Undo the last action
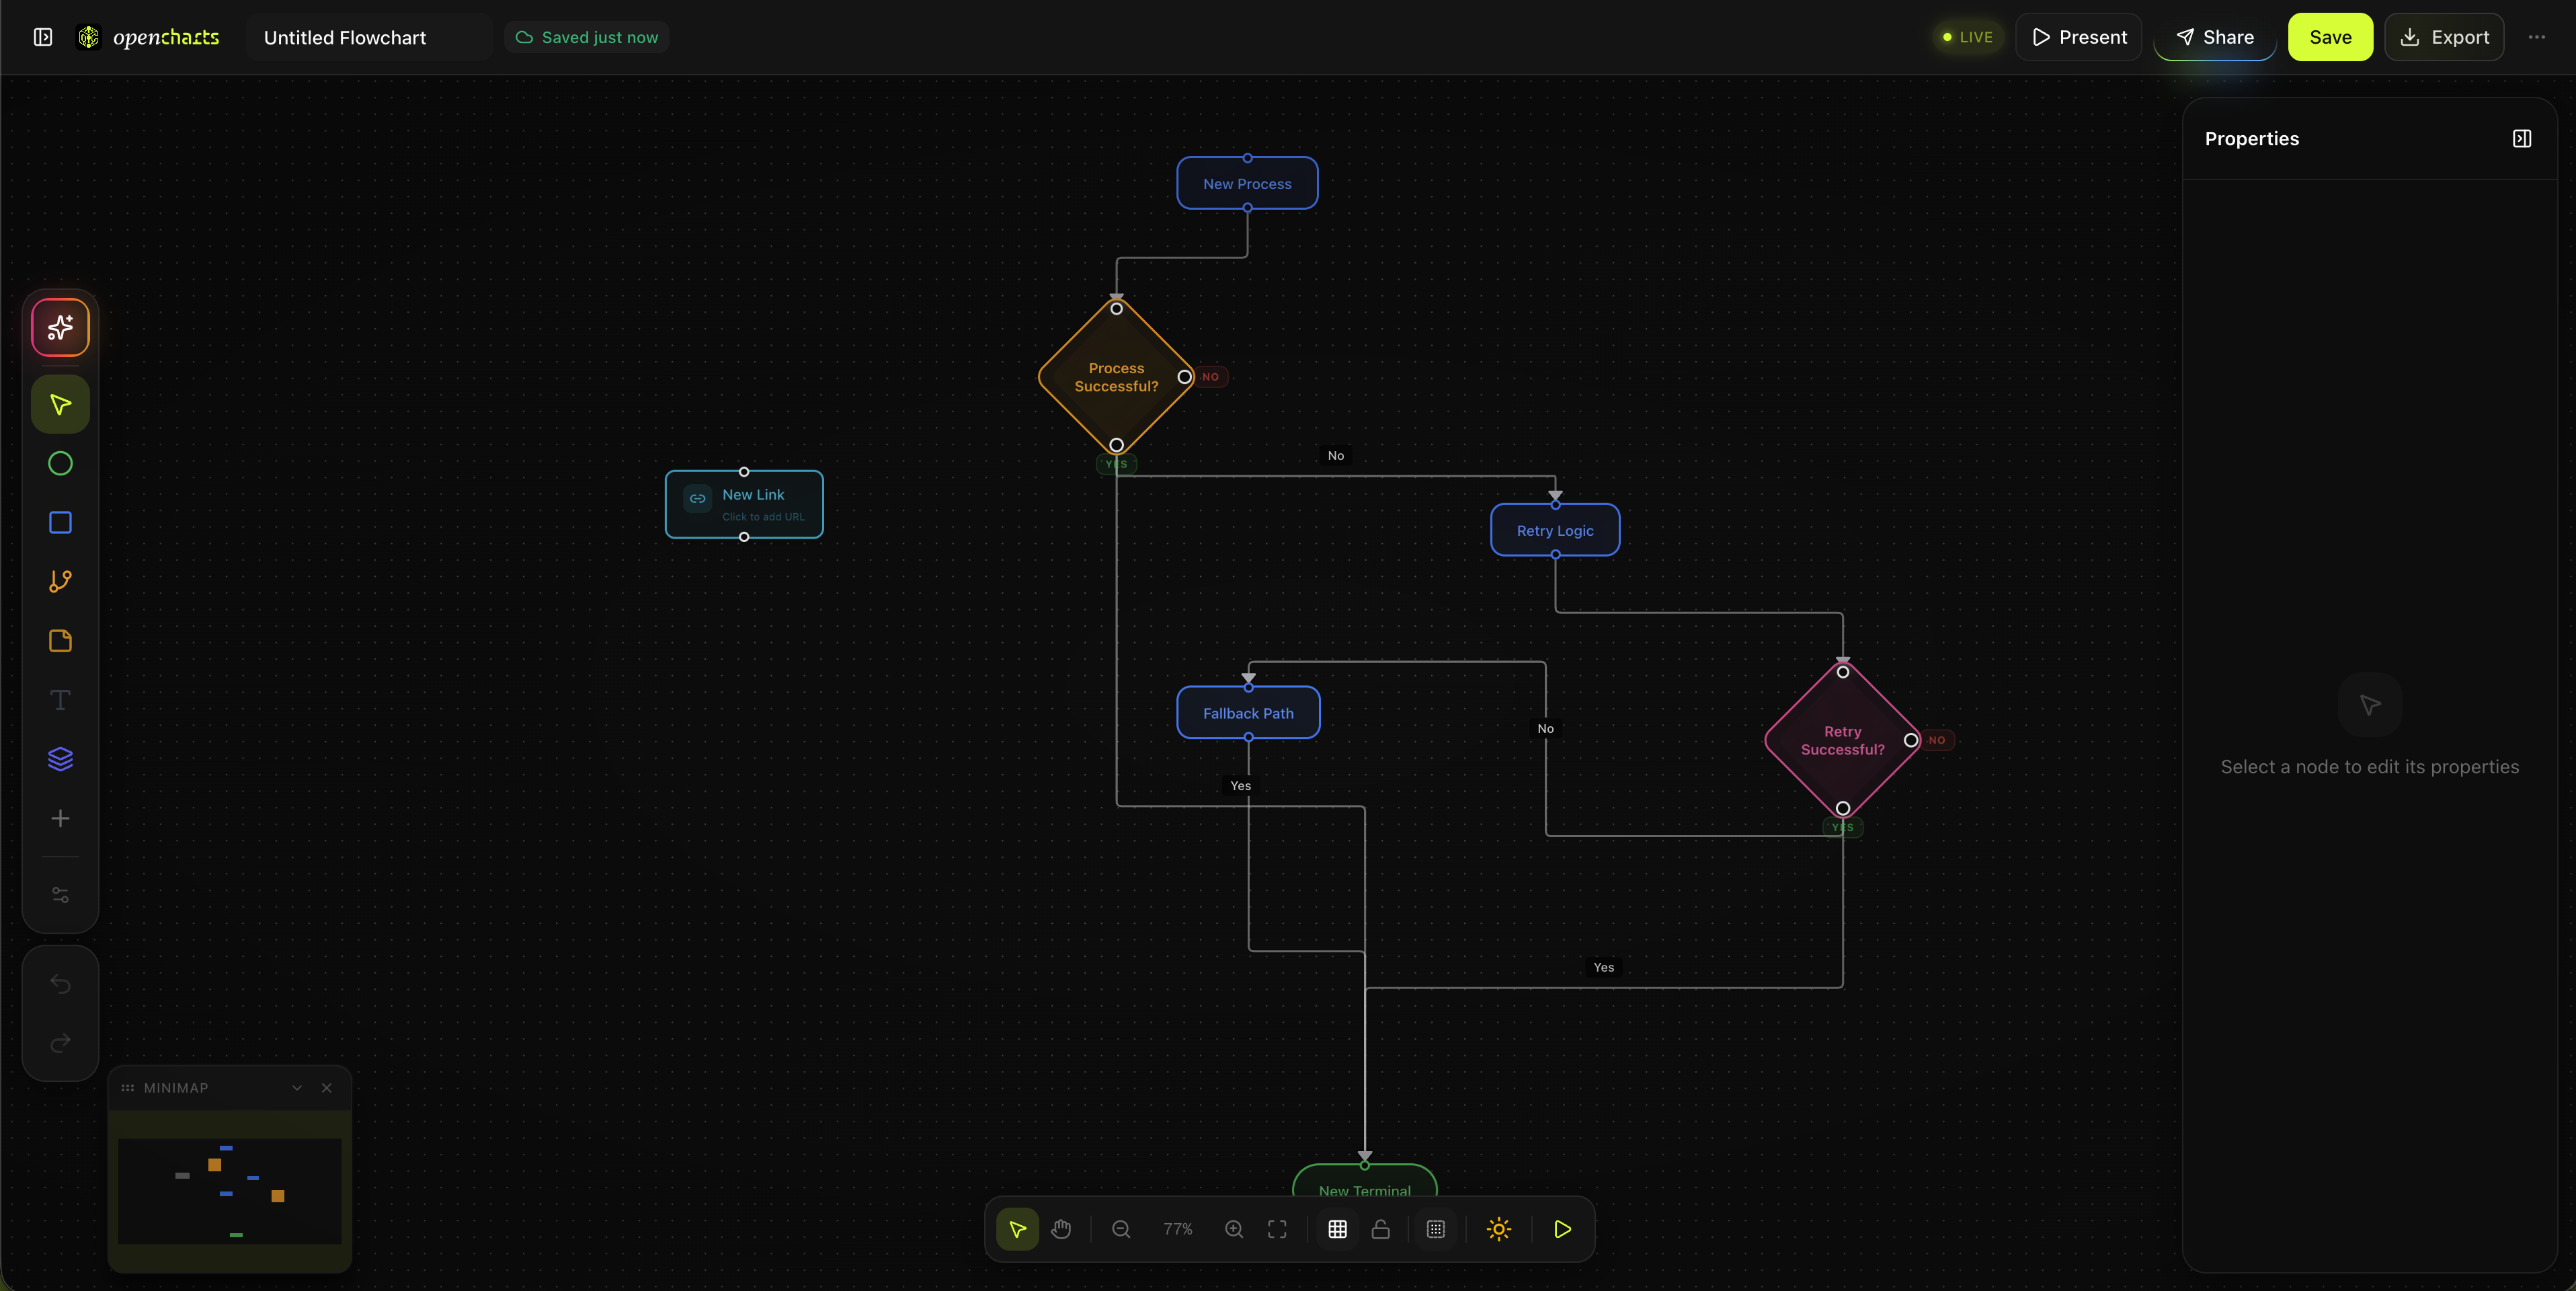Viewport: 2576px width, 1291px height. click(59, 985)
